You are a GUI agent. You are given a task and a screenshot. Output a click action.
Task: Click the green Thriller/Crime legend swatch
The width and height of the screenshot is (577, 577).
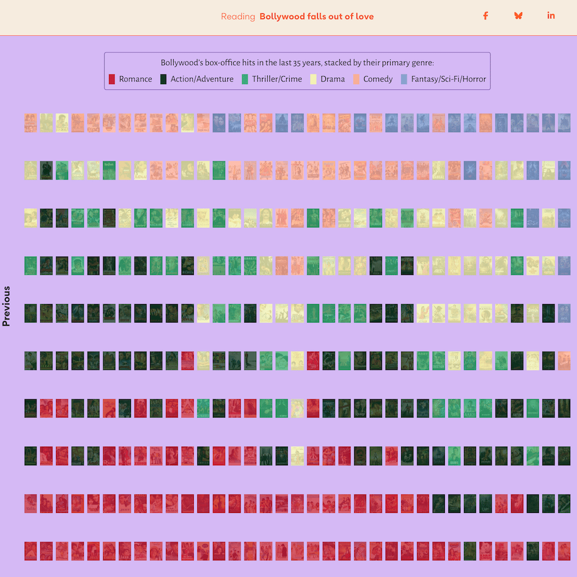pyautogui.click(x=245, y=79)
